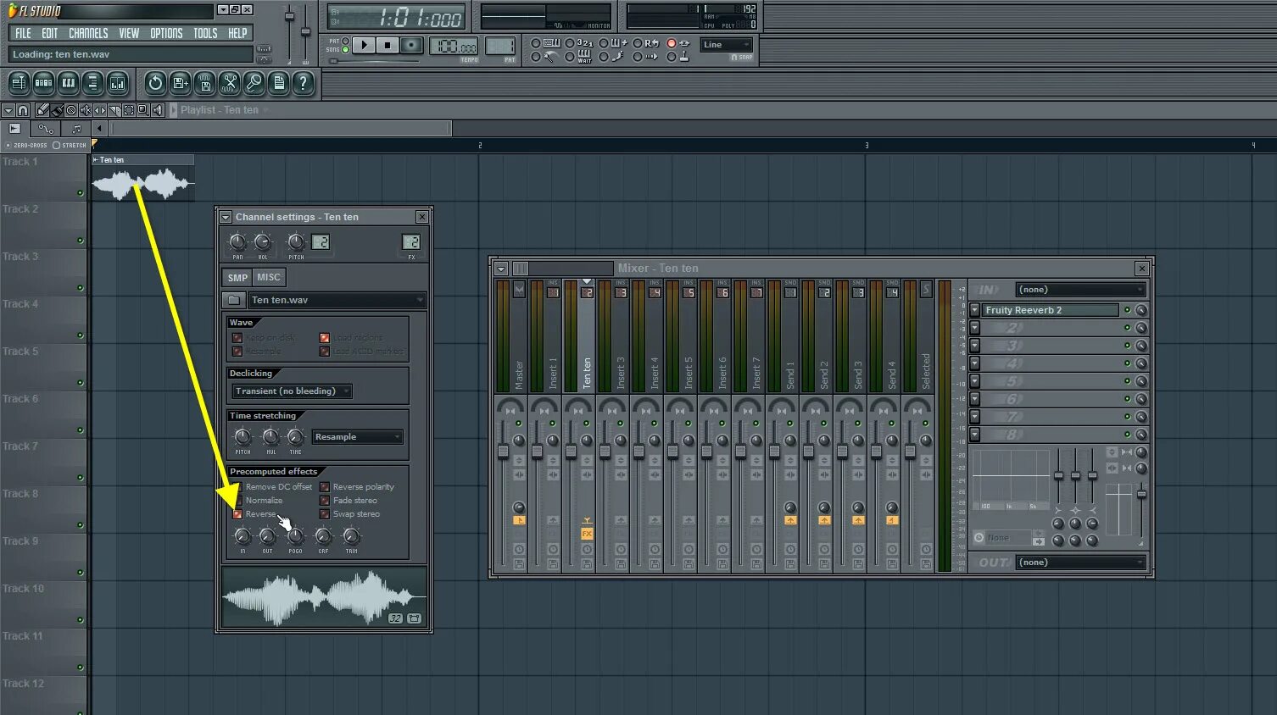Click the question mark help icon
1277x715 pixels.
click(x=303, y=83)
